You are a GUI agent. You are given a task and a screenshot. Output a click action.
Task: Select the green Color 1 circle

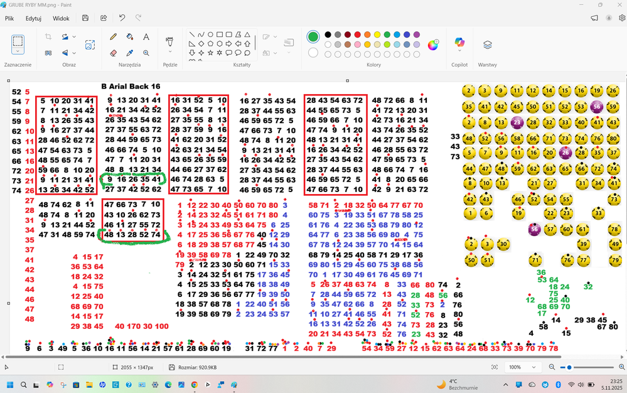pyautogui.click(x=313, y=37)
